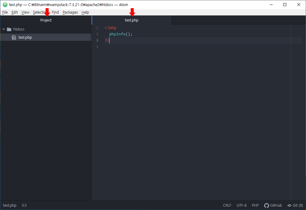Screen dimensions: 306x210
Task: Click the <?php opening tag
Action: pyautogui.click(x=111, y=28)
